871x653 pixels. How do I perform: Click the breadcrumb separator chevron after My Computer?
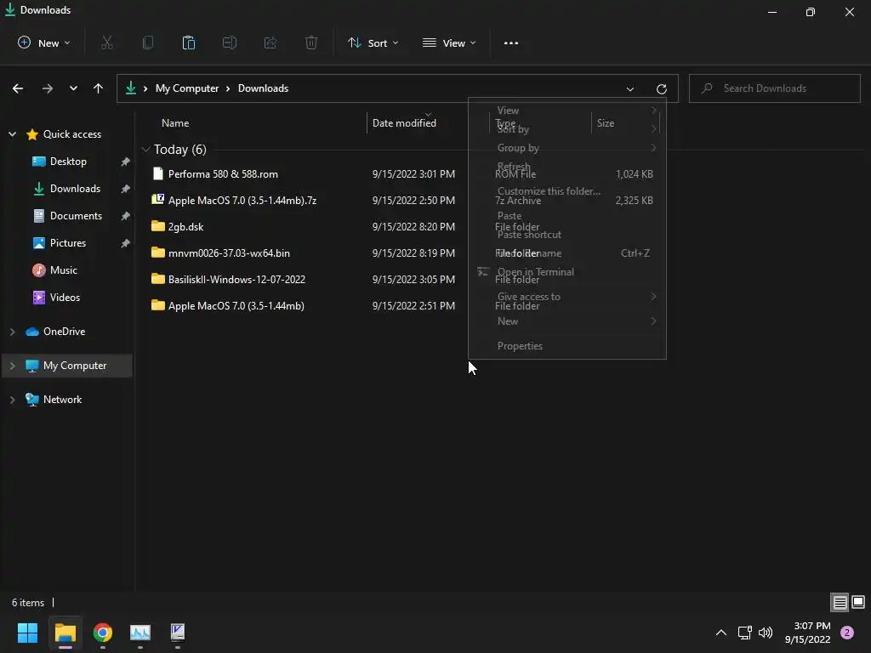coord(228,88)
